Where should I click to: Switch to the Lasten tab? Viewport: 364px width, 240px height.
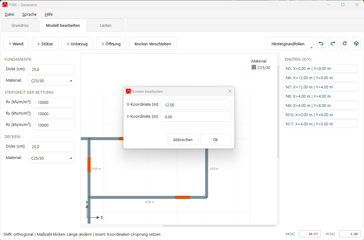coord(105,26)
